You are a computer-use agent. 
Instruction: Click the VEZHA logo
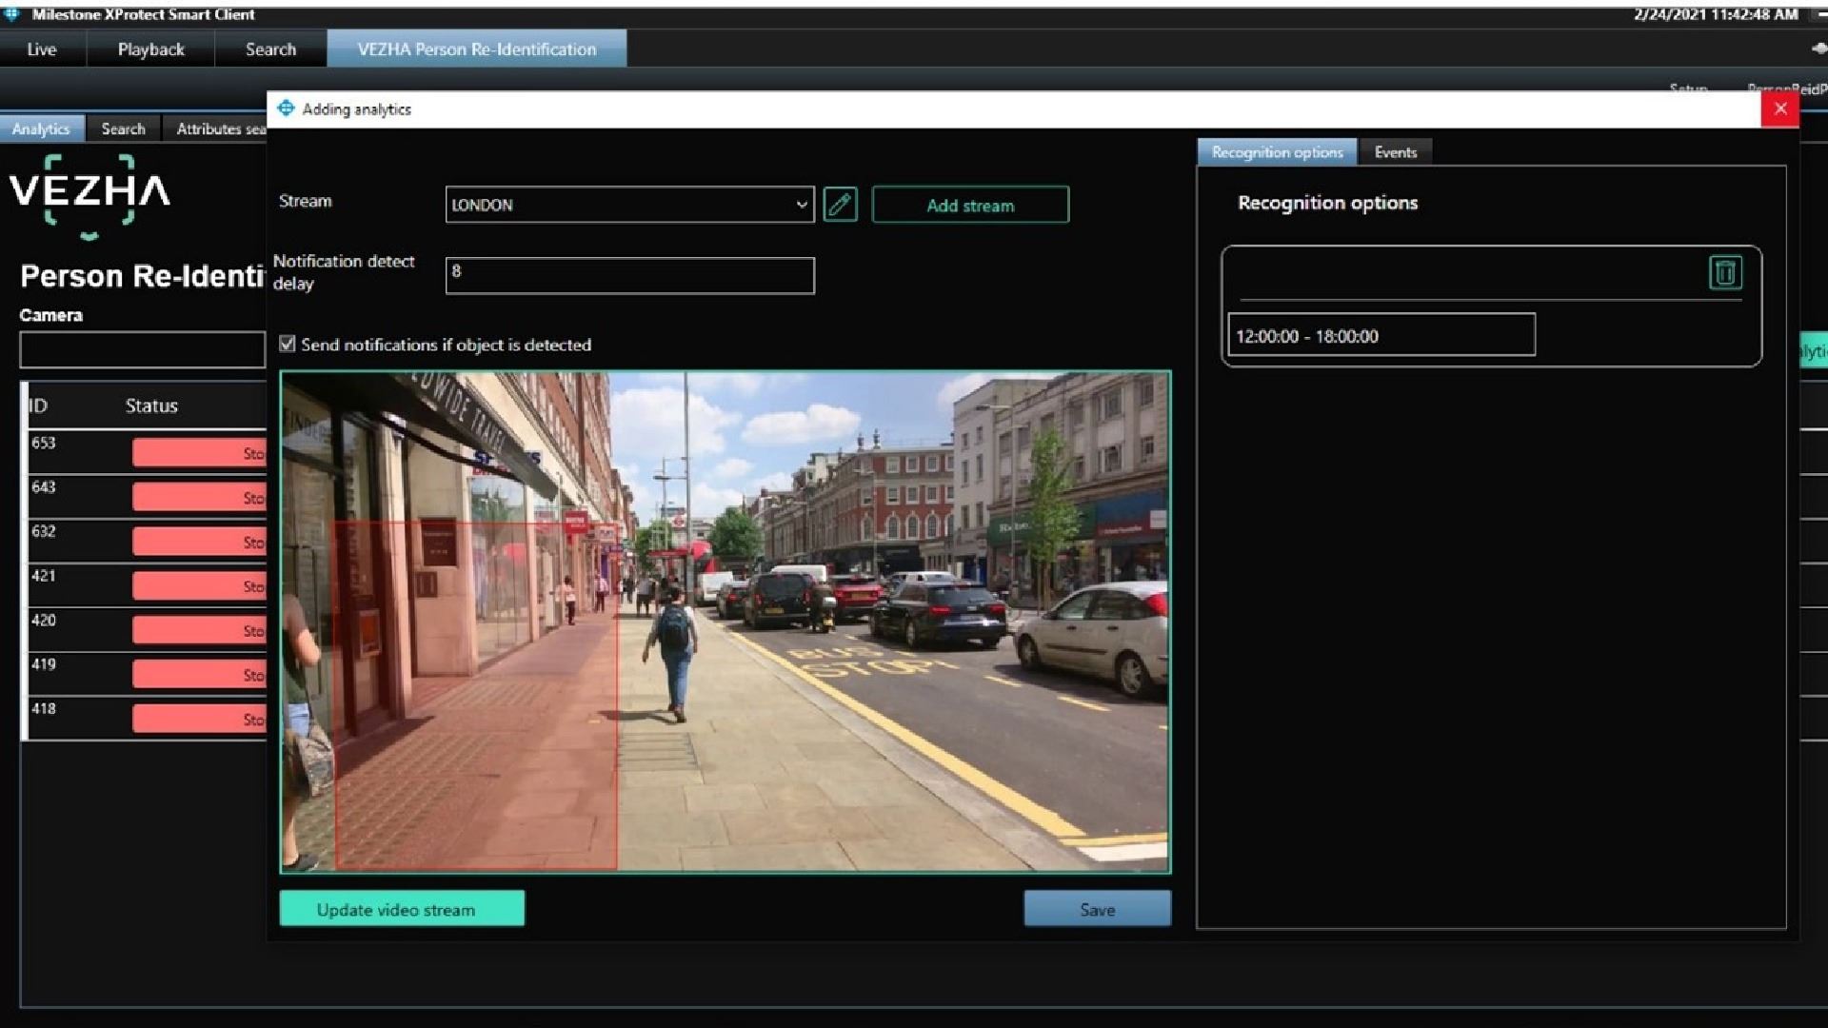89,195
